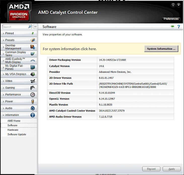Open the Software Update page
Viewport: 184px width, 175px height.
click(17, 134)
